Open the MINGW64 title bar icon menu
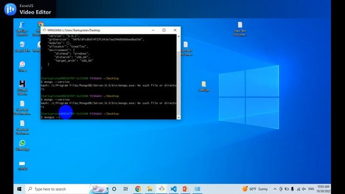This screenshot has width=345, height=194. (44, 30)
